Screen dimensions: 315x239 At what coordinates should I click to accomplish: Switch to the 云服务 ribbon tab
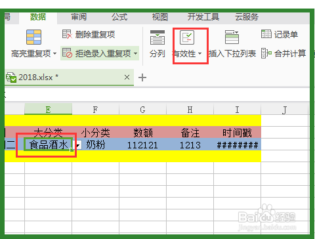click(x=247, y=17)
